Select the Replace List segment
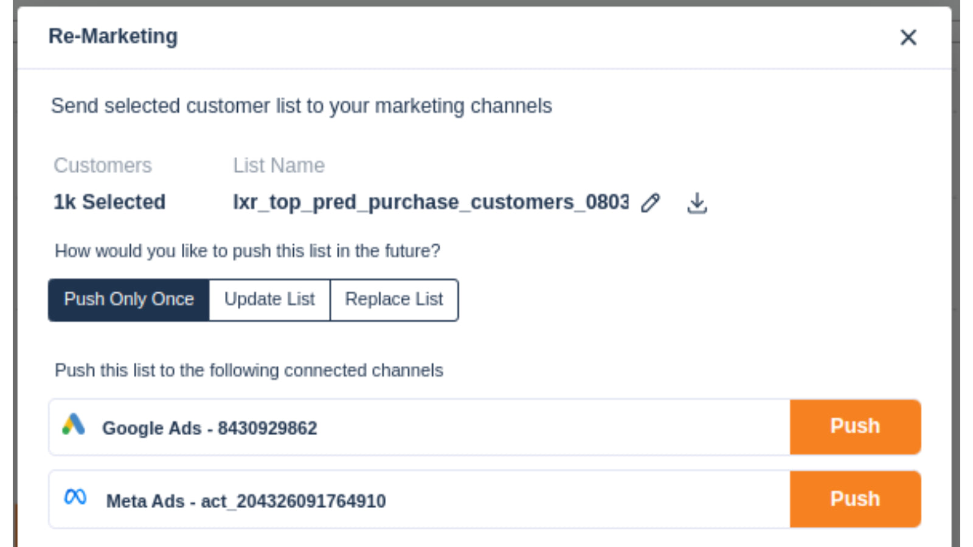The height and width of the screenshot is (547, 973). 394,299
